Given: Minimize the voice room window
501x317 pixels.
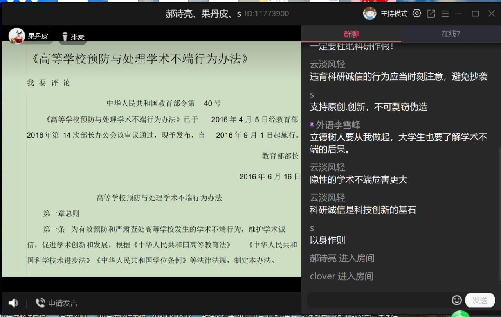Looking at the screenshot, I should coord(459,14).
